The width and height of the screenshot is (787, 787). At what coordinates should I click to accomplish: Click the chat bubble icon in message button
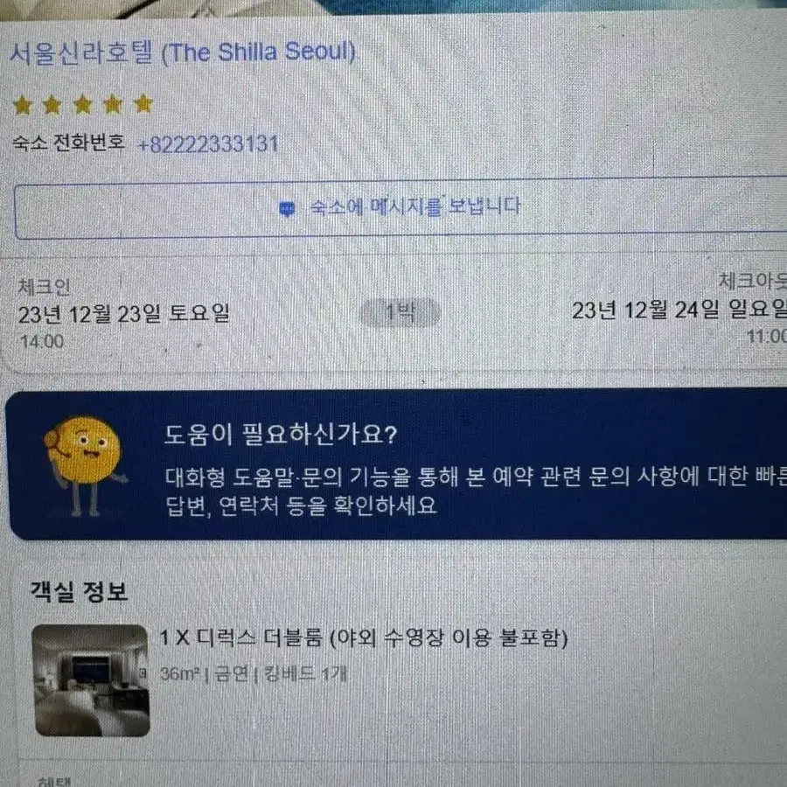(x=287, y=209)
